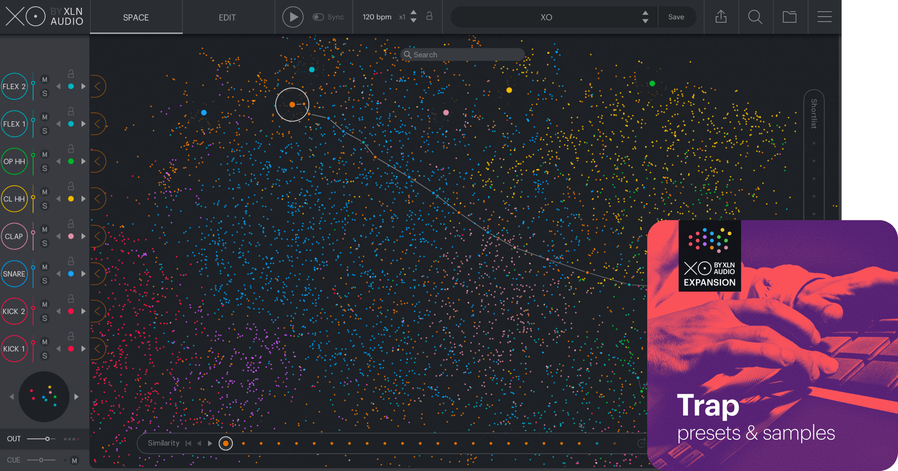898x471 pixels.
Task: Select the CL HH channel pad
Action: tap(14, 199)
